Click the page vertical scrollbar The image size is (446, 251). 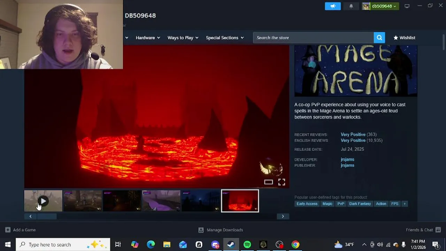pos(444,43)
